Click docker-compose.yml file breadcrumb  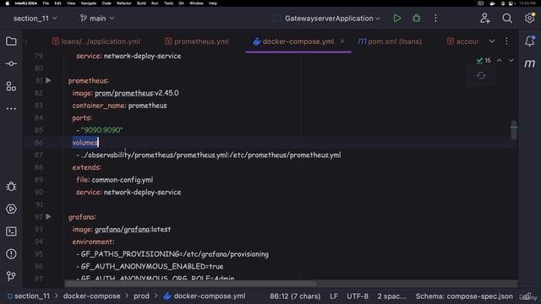click(x=205, y=296)
